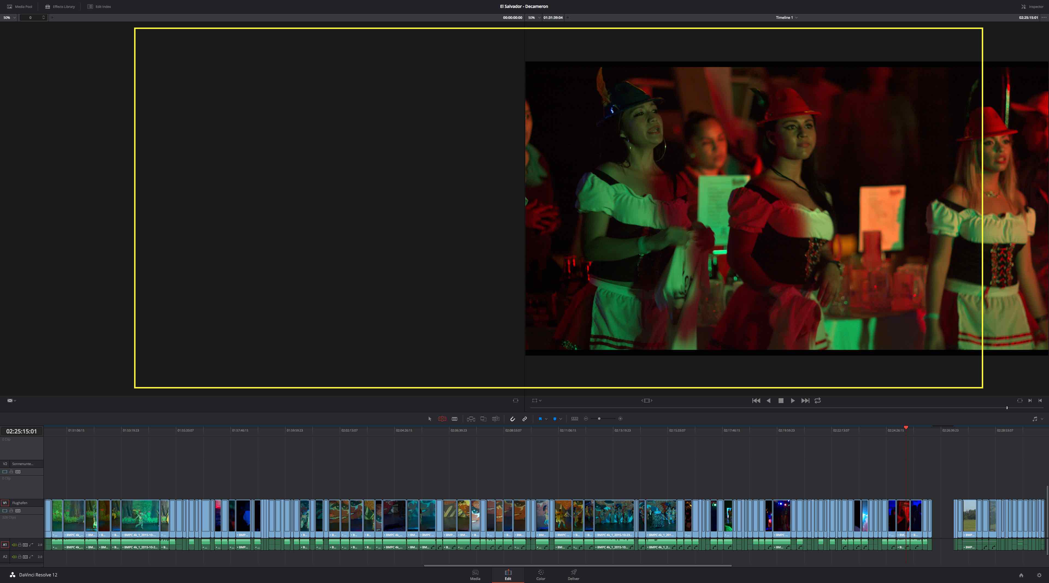Open the home Project Manager icon
The height and width of the screenshot is (583, 1049).
coord(1021,575)
